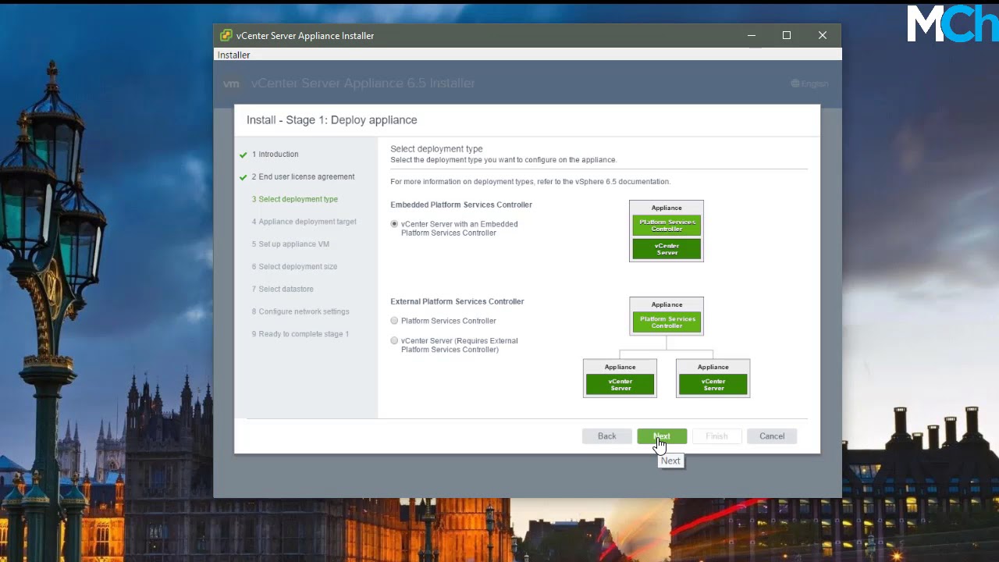This screenshot has width=999, height=562.
Task: Maximize the vCenter installer window
Action: (787, 35)
